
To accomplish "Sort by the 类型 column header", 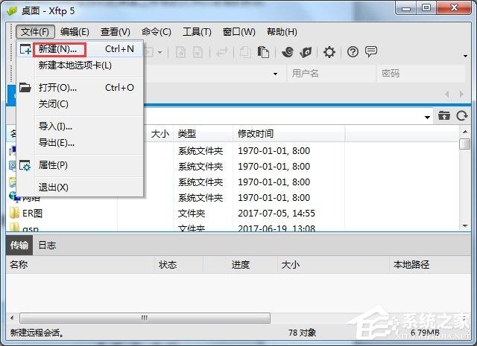I will [203, 134].
